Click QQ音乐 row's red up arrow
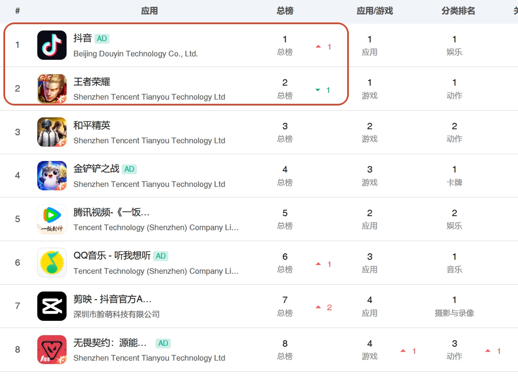This screenshot has height=378, width=518. 318,264
